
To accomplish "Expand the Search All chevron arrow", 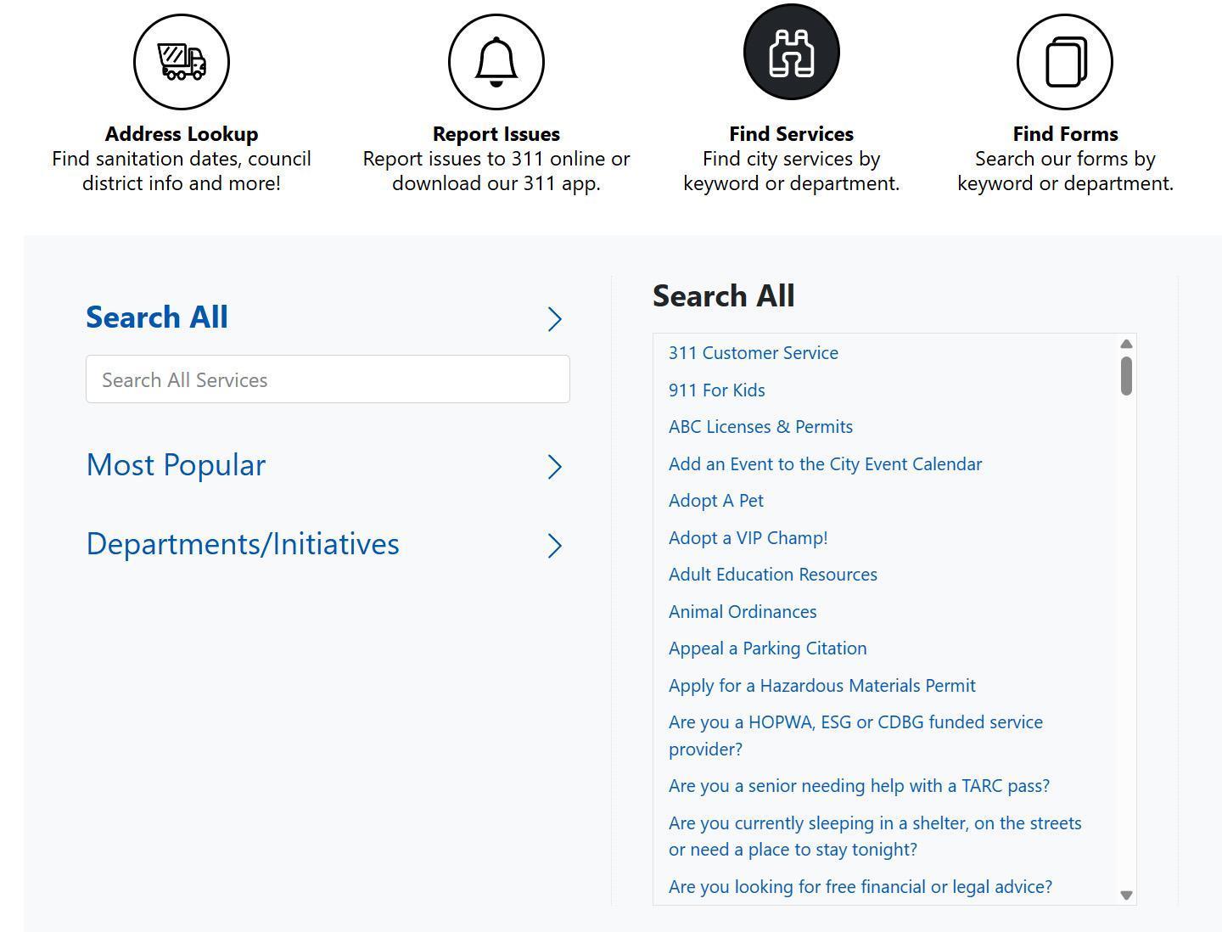I will point(555,319).
